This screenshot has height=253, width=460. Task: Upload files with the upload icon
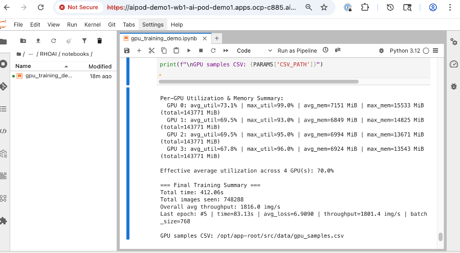(38, 41)
